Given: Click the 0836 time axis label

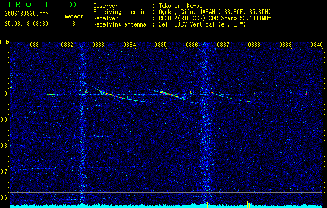Looking at the screenshot, I should click(192, 44).
